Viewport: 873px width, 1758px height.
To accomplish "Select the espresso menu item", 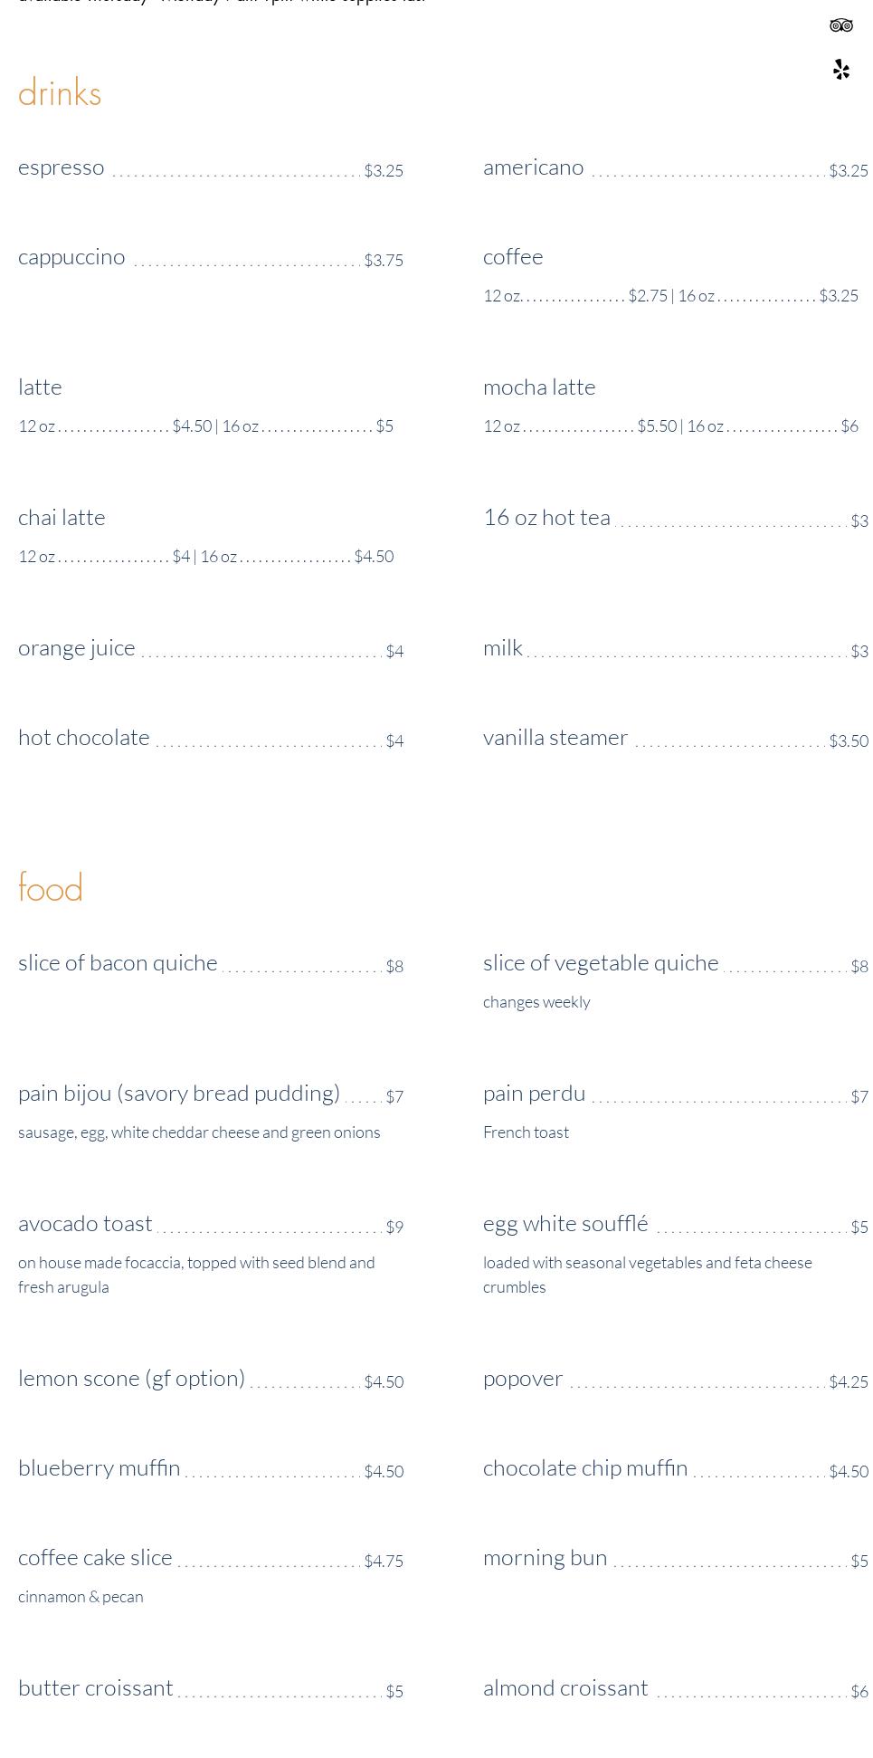I will [x=62, y=168].
